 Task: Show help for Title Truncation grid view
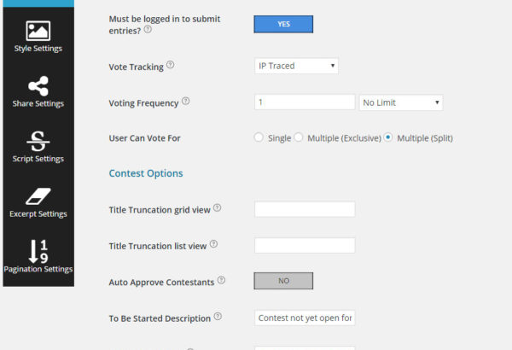coord(217,207)
